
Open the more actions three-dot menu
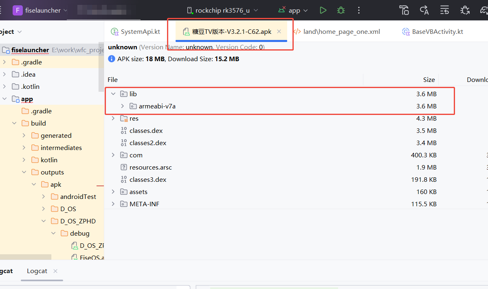(359, 10)
